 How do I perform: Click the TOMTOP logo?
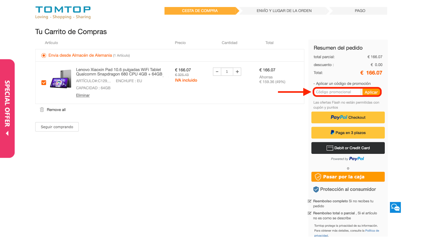[x=63, y=13]
